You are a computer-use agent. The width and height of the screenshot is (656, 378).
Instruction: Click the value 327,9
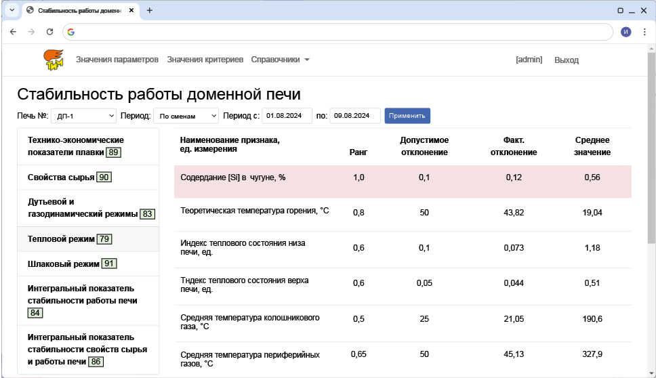point(592,354)
